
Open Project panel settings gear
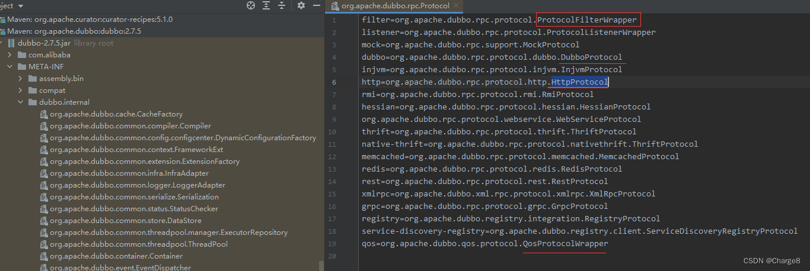click(x=301, y=5)
